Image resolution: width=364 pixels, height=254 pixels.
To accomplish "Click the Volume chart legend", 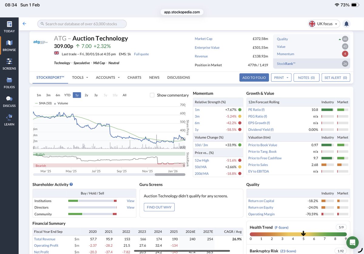I will coord(61,103).
